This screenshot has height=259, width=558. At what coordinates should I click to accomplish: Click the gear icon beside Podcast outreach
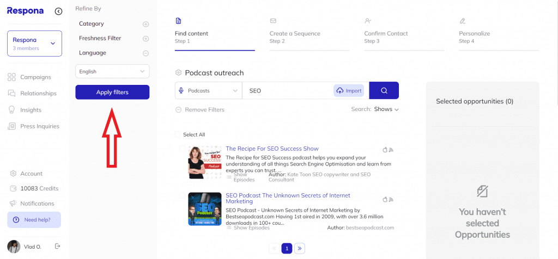pos(178,73)
